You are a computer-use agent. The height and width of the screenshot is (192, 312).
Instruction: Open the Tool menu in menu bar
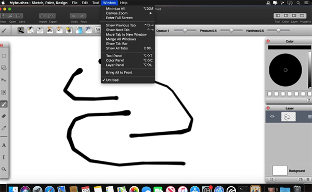[96, 3]
